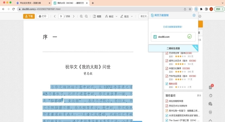
Task: Open a new browser tab
Action: pos(93,3)
